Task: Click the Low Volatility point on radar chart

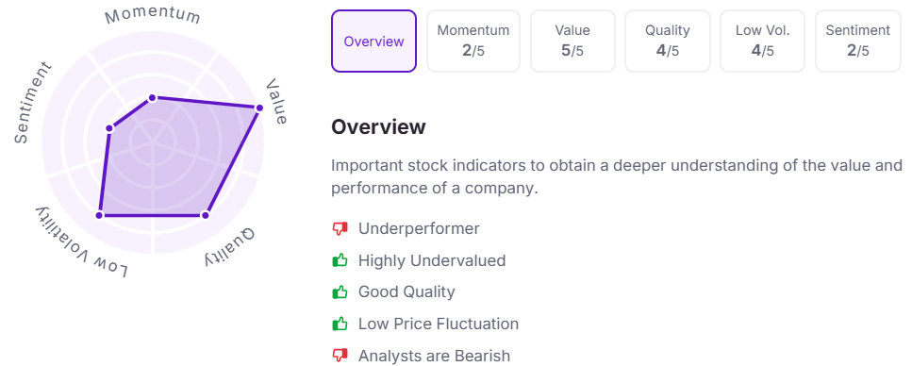Action: tap(99, 215)
